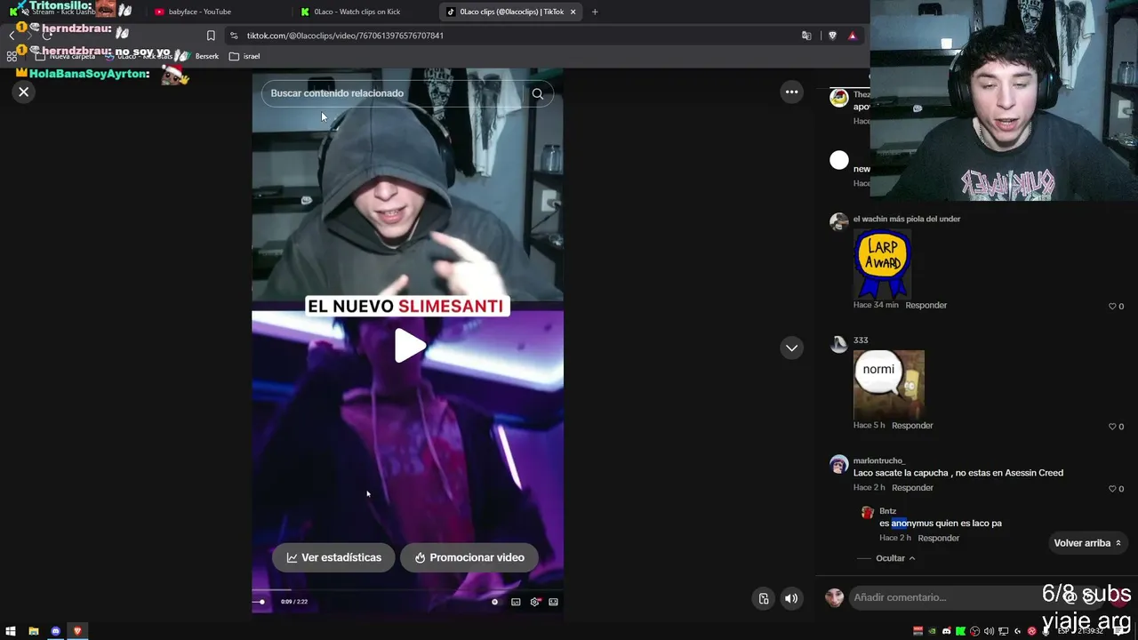Play the video with the center play button

tap(408, 346)
